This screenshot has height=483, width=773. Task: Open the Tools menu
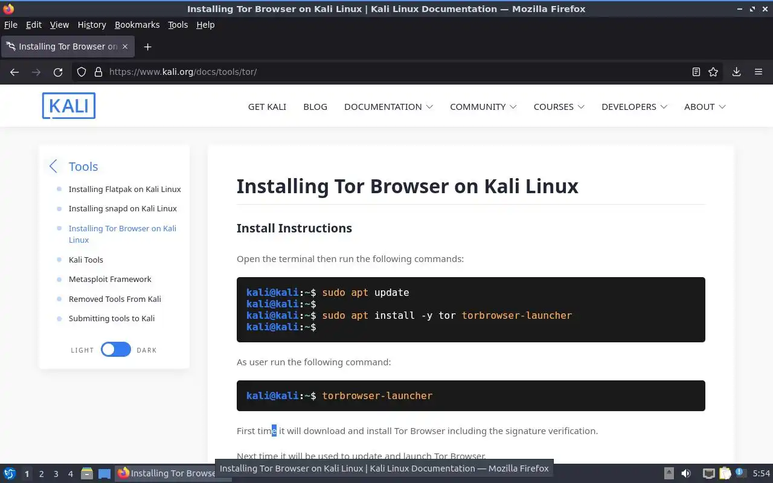click(x=178, y=25)
